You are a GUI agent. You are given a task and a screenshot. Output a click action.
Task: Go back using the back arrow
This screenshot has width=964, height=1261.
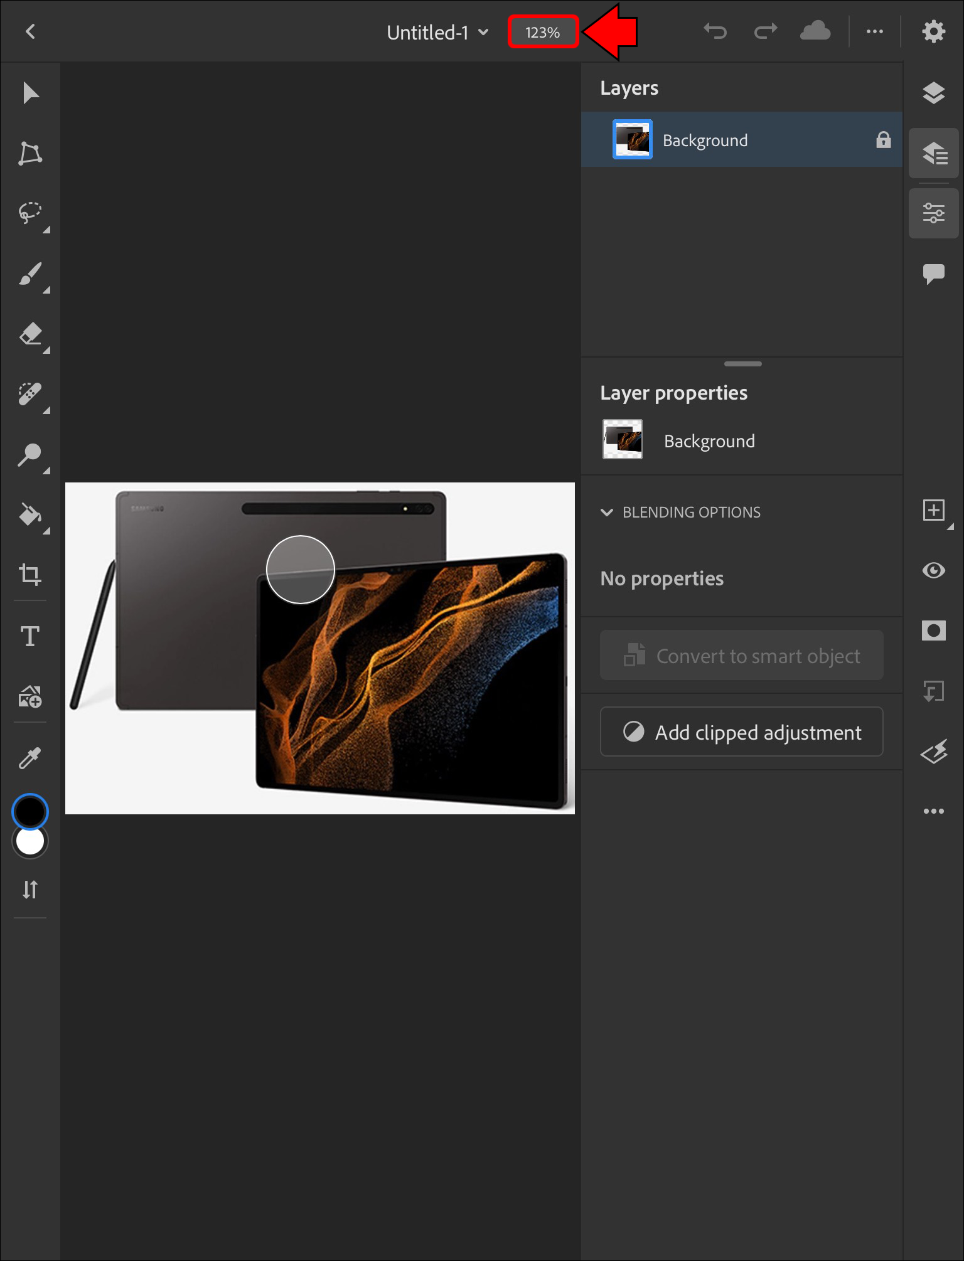[x=30, y=31]
